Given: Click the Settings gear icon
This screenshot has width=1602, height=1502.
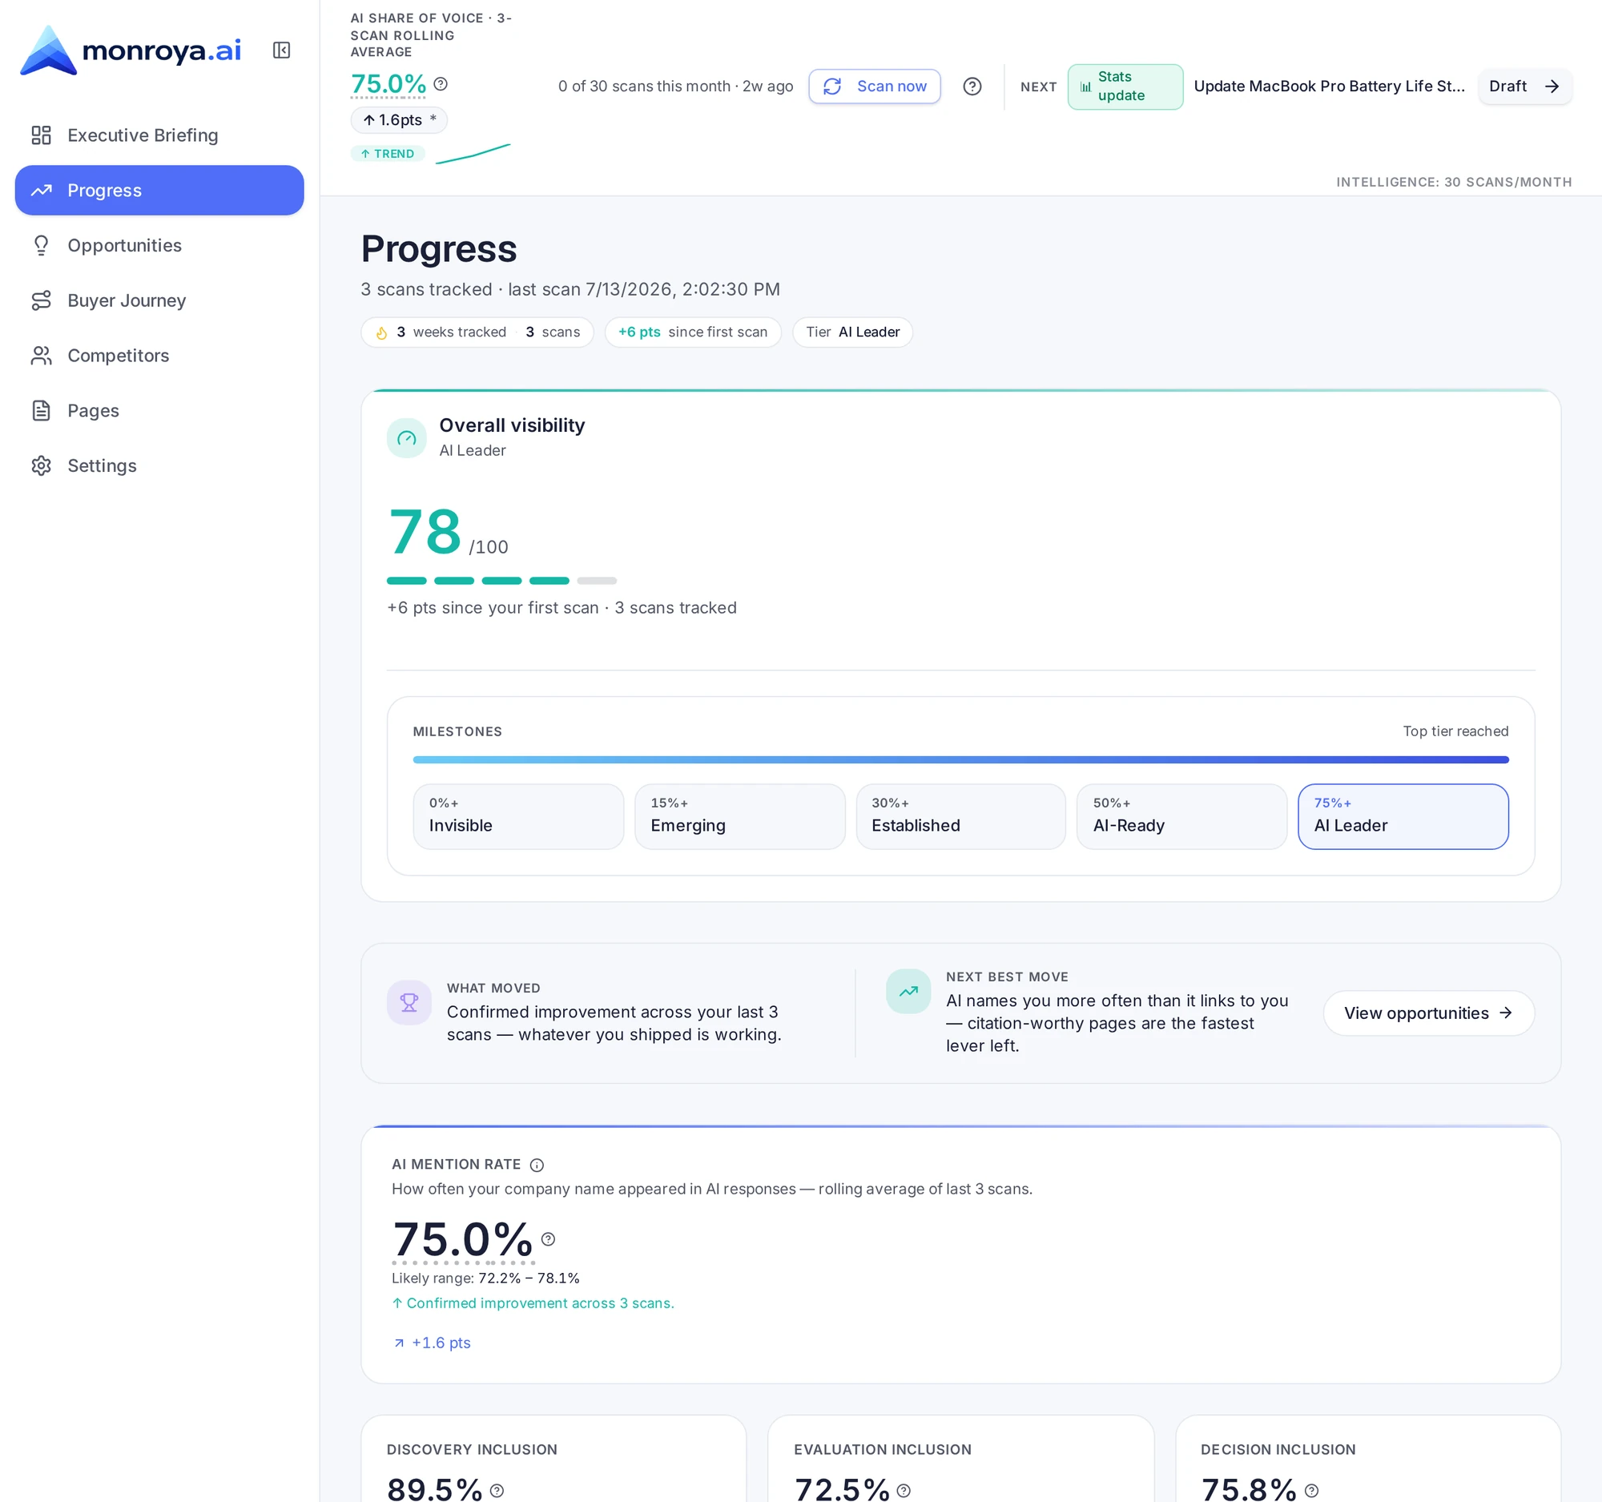Looking at the screenshot, I should tap(41, 465).
